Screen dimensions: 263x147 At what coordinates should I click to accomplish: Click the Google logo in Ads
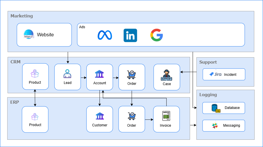coord(157,35)
